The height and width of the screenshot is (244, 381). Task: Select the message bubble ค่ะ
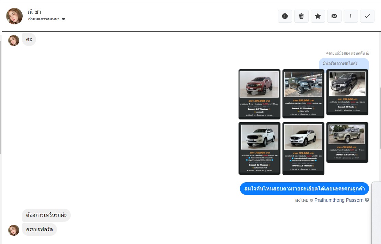29,39
